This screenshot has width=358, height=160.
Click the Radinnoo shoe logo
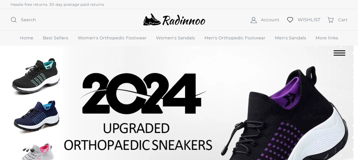coord(174,20)
